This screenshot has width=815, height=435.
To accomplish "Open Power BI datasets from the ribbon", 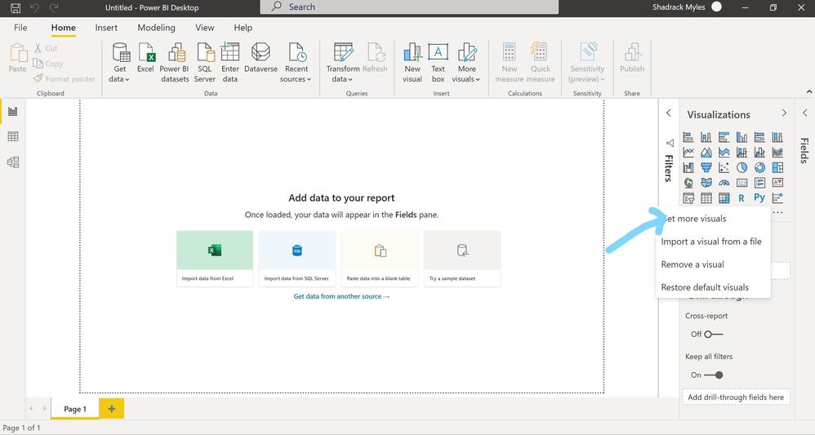I will pos(174,62).
